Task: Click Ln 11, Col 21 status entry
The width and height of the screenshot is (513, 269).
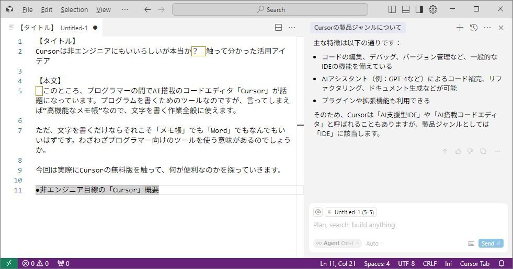Action: click(x=338, y=263)
